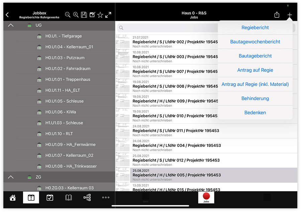This screenshot has width=301, height=212.
Task: Tap the edit pencil icon
Action: 92,15
